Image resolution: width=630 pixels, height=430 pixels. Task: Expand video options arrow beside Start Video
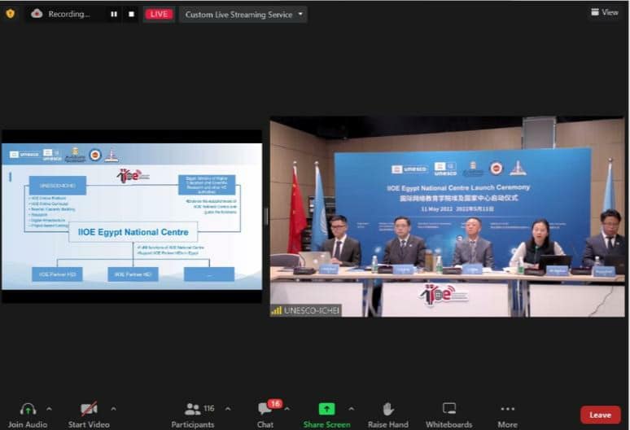(113, 409)
